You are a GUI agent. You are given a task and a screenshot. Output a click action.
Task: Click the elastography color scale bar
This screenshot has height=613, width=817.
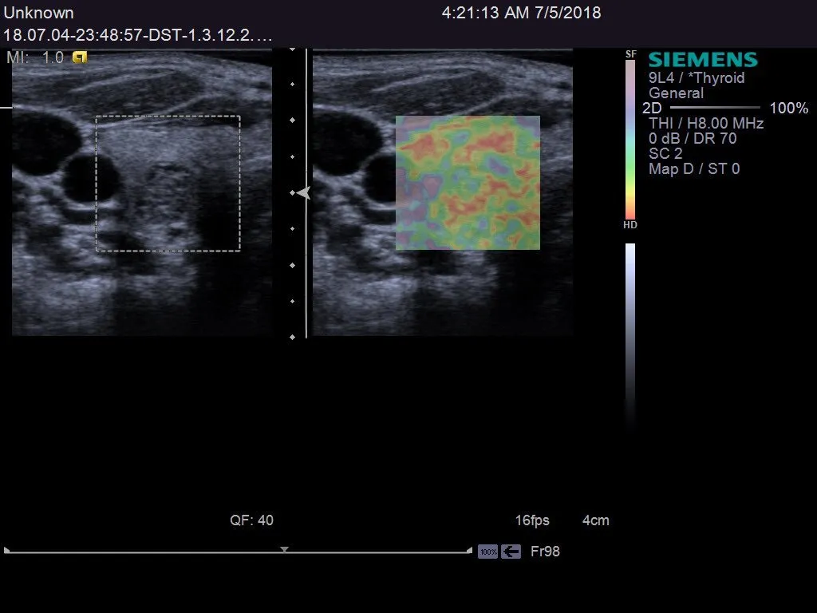click(x=630, y=139)
